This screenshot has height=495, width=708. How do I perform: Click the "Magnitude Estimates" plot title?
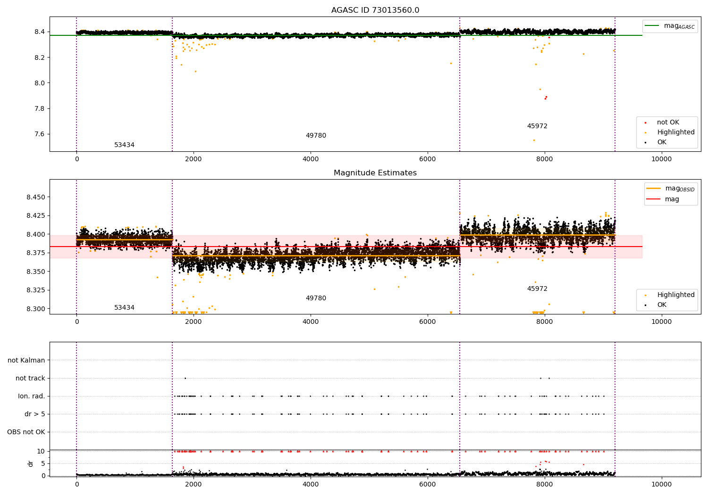click(375, 173)
